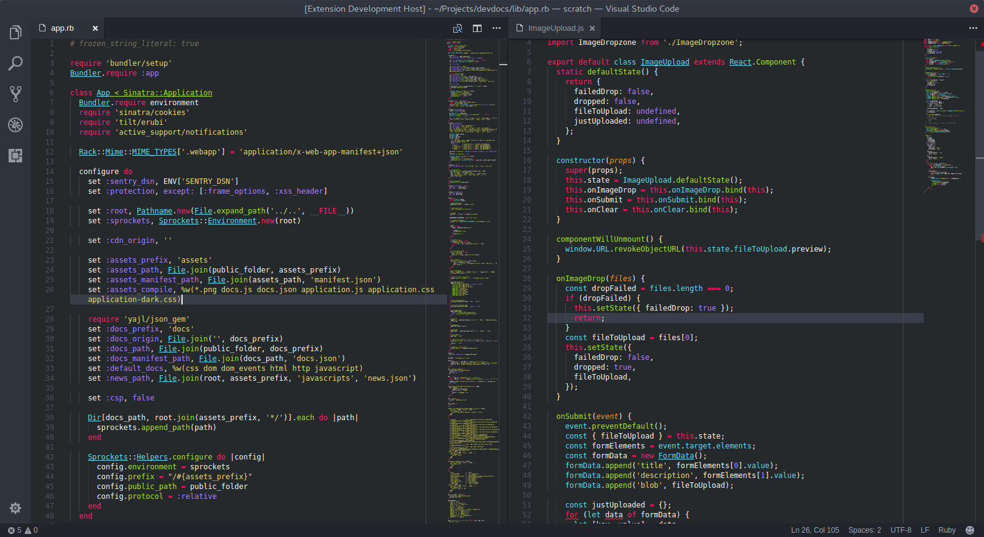The image size is (984, 537).
Task: Click Bundler in 'Bundler.require :app'
Action: (85, 73)
